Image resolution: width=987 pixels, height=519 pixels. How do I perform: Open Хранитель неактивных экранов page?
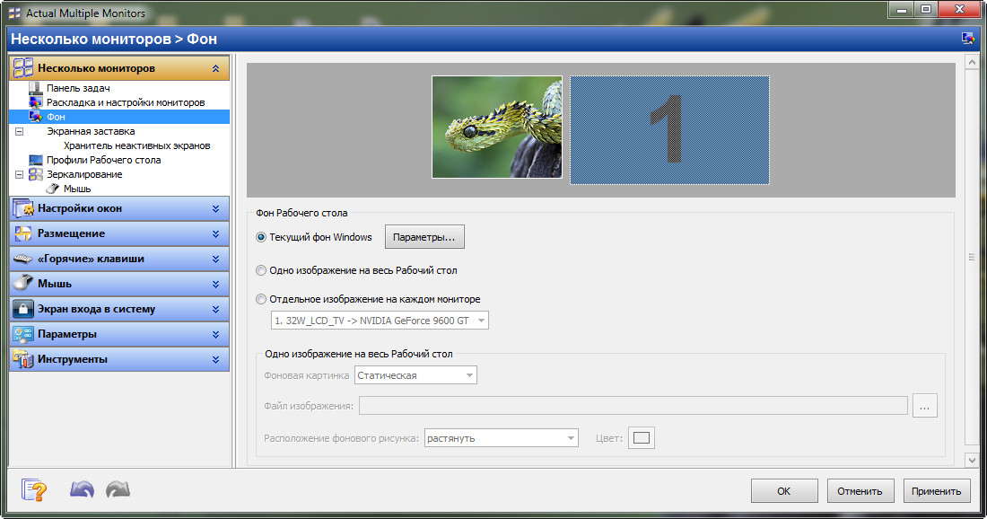136,145
